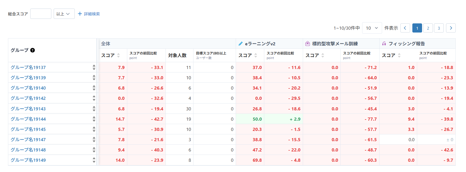Expand the グループ名19149 row arrows

pyautogui.click(x=94, y=160)
